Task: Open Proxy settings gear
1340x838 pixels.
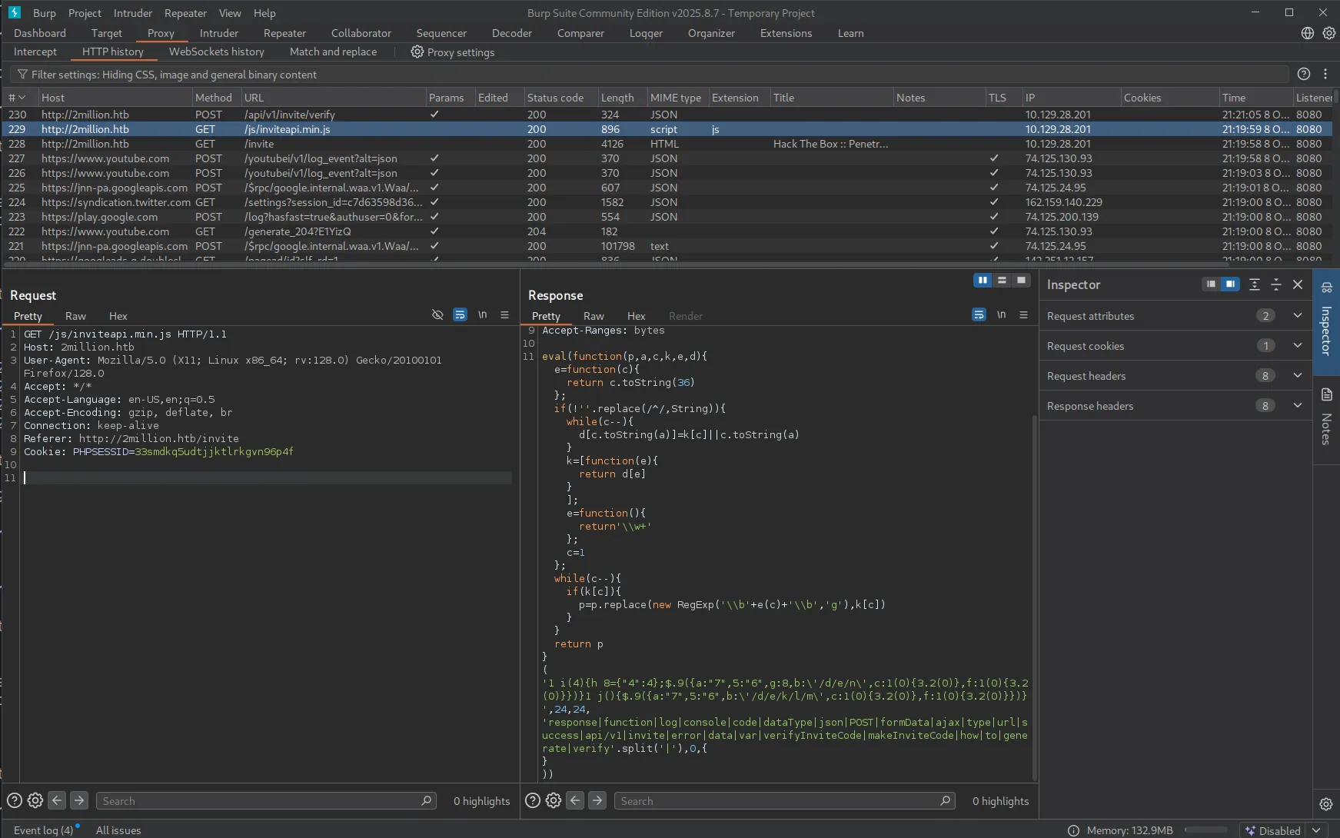Action: [417, 52]
